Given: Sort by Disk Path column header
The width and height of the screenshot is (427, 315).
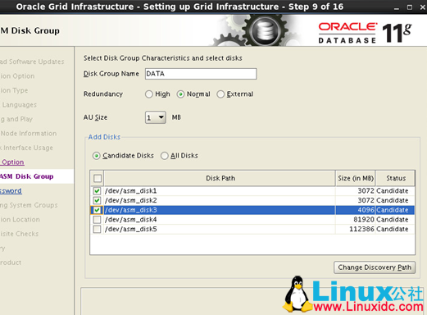Looking at the screenshot, I should pos(220,178).
